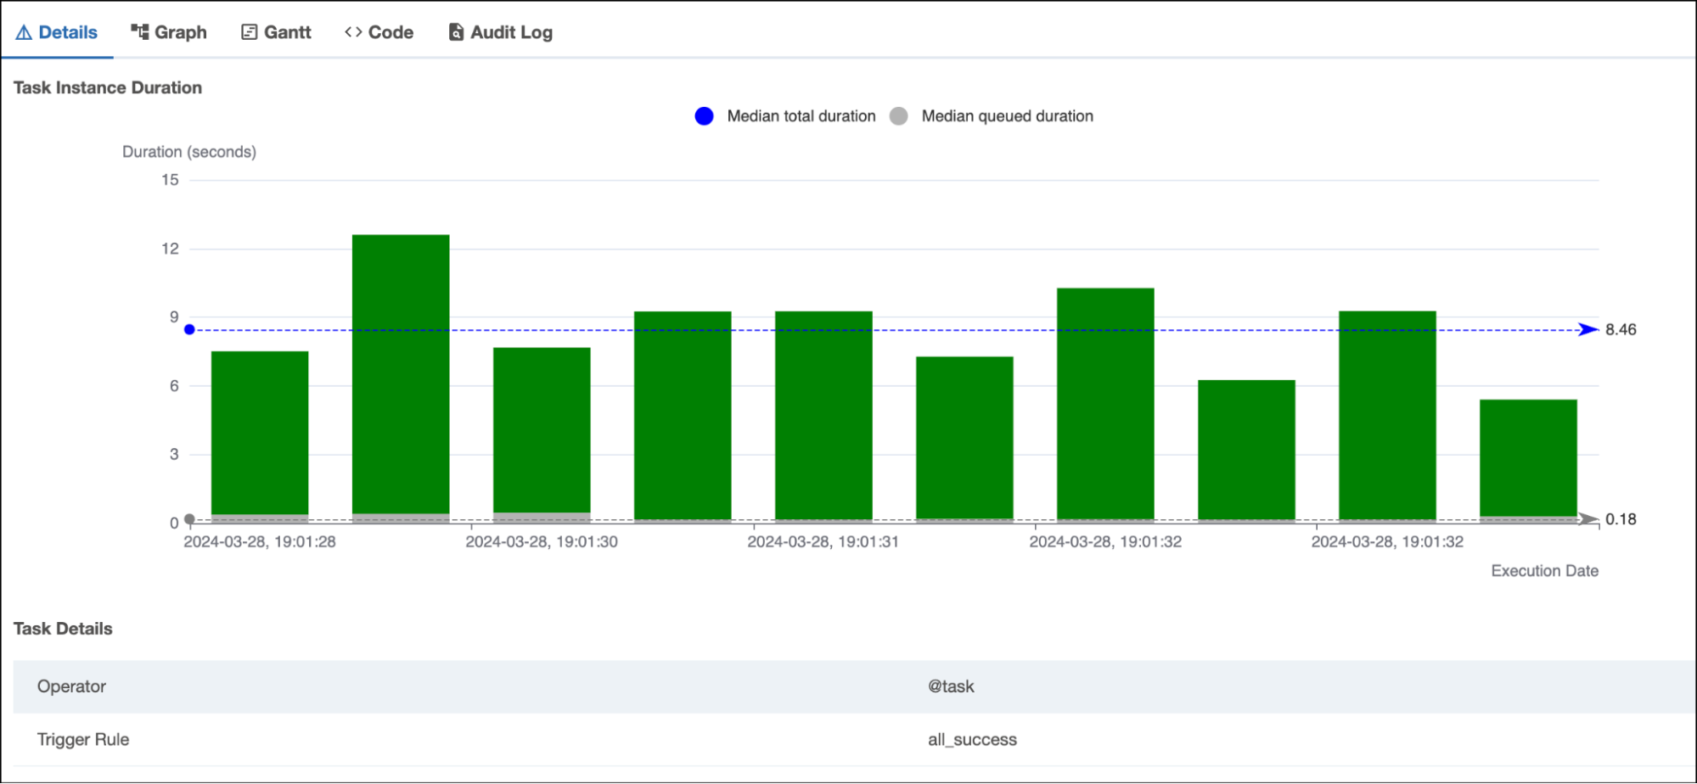Click the Code tab angle-brackets icon
The height and width of the screenshot is (784, 1697).
[353, 32]
